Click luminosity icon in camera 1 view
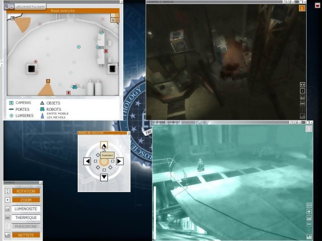 coord(303,98)
